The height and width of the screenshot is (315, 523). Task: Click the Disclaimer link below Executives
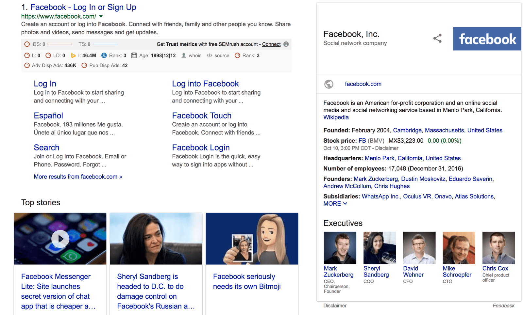335,306
